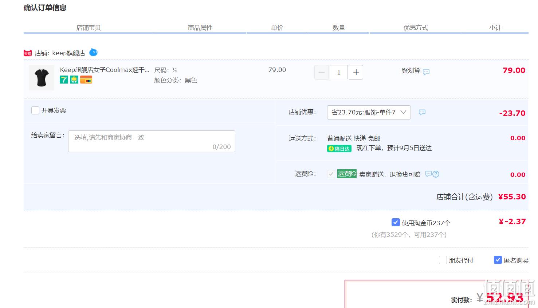Toggle the 运费险 checkbox
This screenshot has height=308, width=538.
pos(331,174)
